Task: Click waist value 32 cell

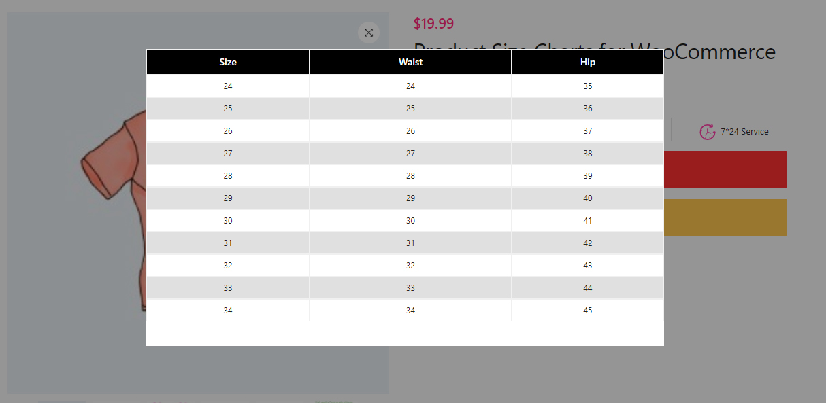Action: 410,266
